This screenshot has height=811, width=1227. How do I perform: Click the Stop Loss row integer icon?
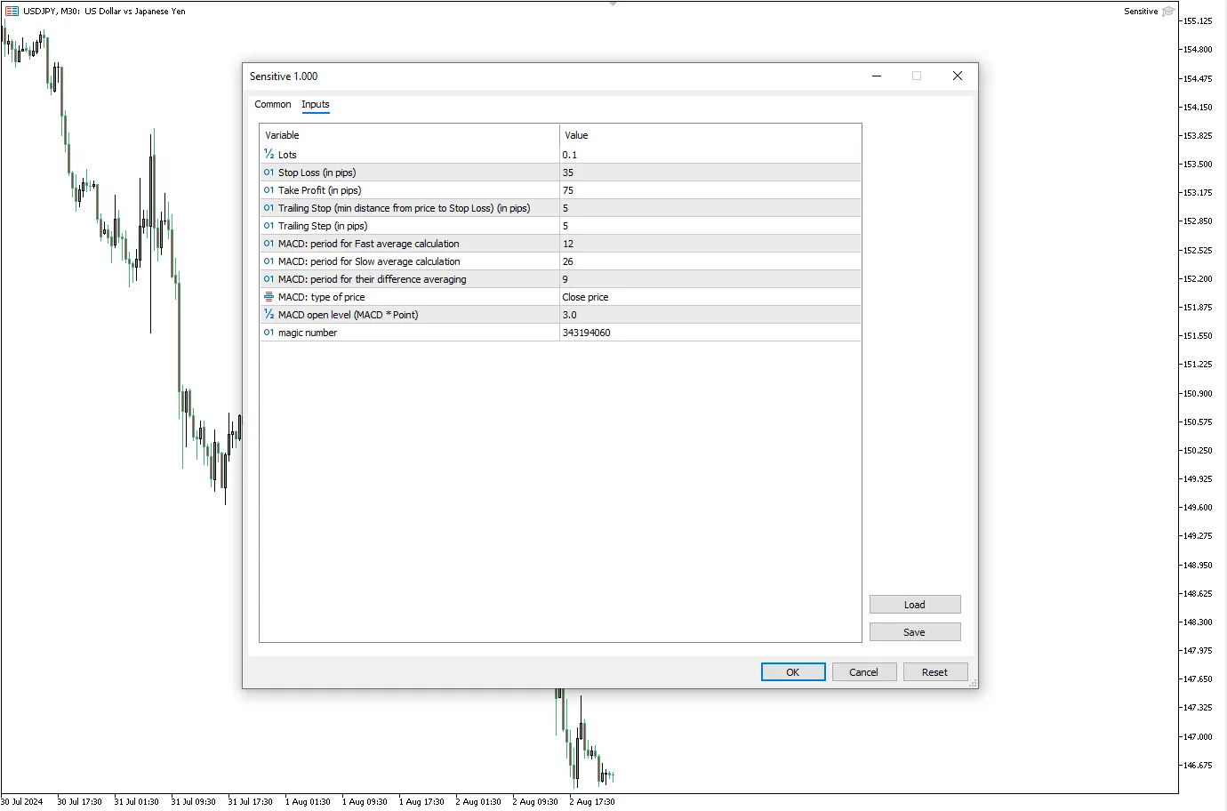tap(269, 173)
